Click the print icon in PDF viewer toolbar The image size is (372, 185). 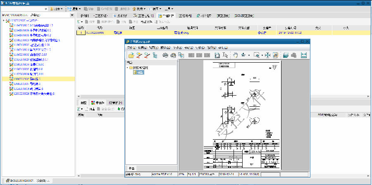pyautogui.click(x=165, y=55)
